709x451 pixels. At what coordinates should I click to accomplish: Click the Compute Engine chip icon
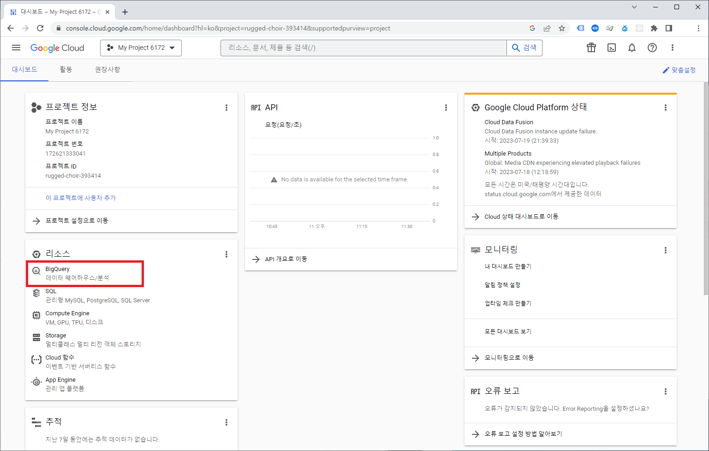36,315
